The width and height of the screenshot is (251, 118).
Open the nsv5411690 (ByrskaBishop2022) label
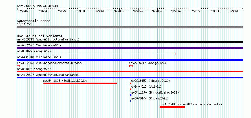click(x=154, y=92)
